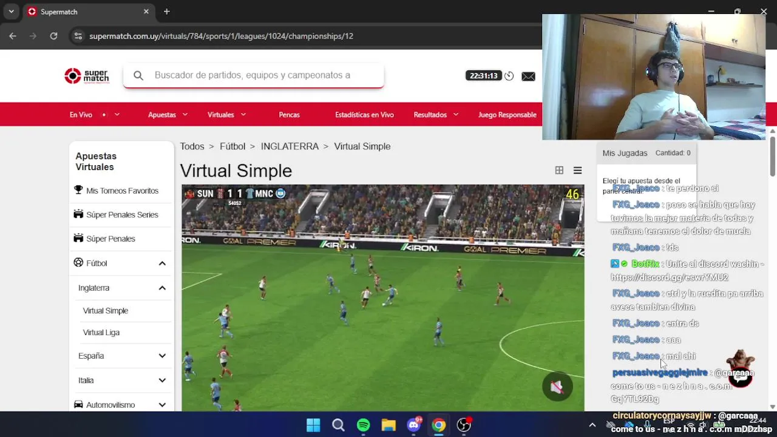Close the Supermatch tab
Screen dimensions: 777x437
tap(146, 12)
